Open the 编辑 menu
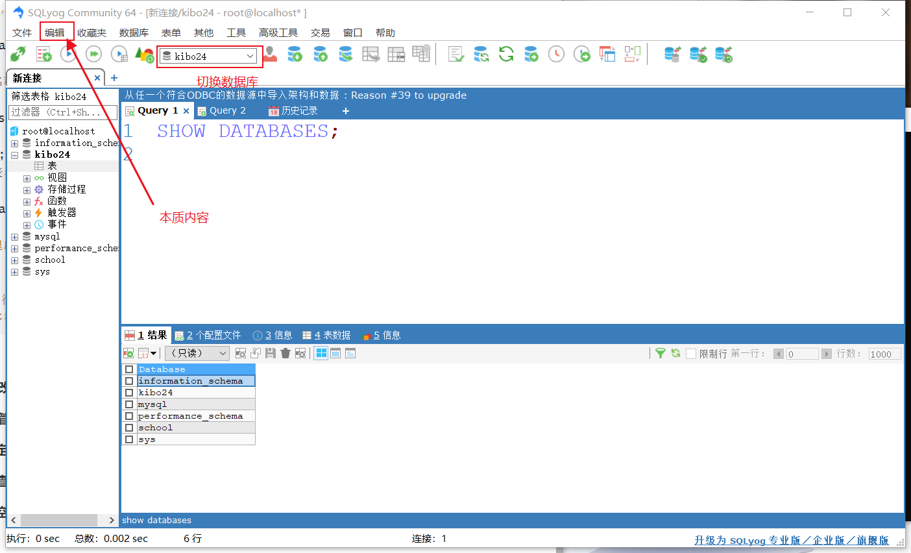The image size is (911, 553). tap(55, 32)
